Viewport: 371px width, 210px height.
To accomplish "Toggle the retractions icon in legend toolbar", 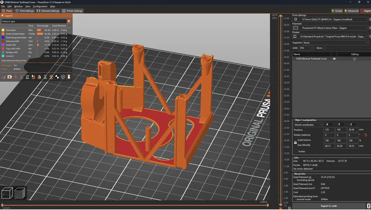I will [16, 77].
